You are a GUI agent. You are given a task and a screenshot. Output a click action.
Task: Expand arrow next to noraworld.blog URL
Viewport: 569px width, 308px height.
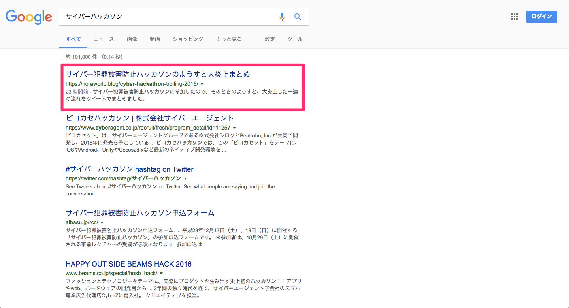coord(202,84)
